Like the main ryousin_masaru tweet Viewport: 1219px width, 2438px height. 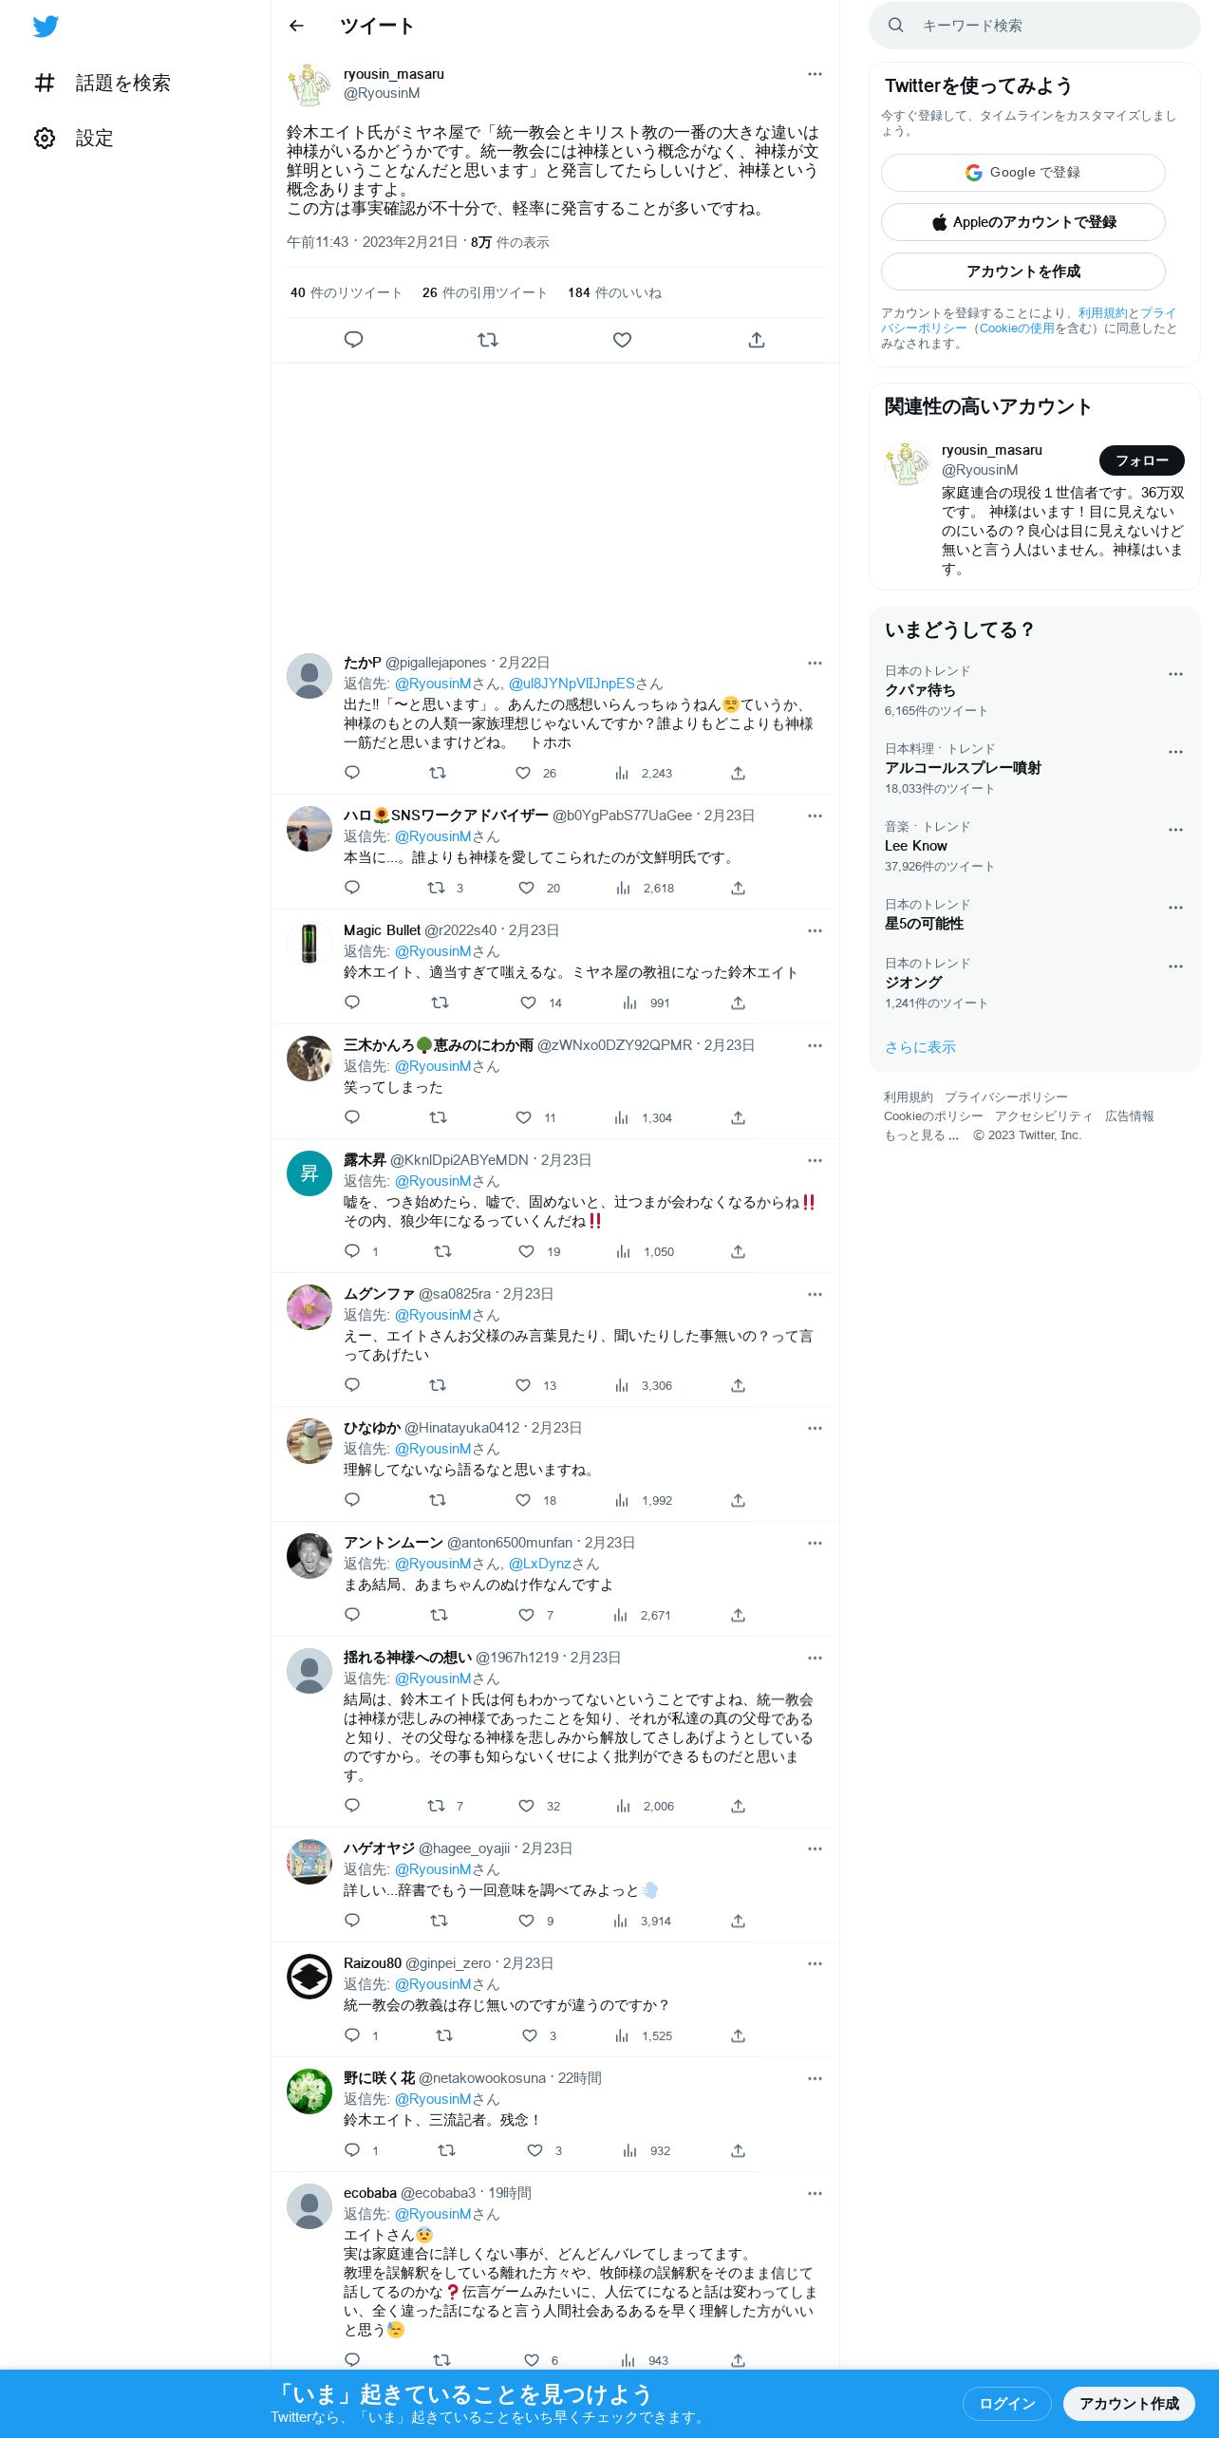[622, 340]
